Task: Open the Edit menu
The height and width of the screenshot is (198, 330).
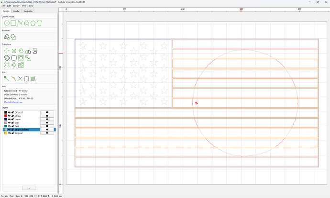Action: [9, 6]
